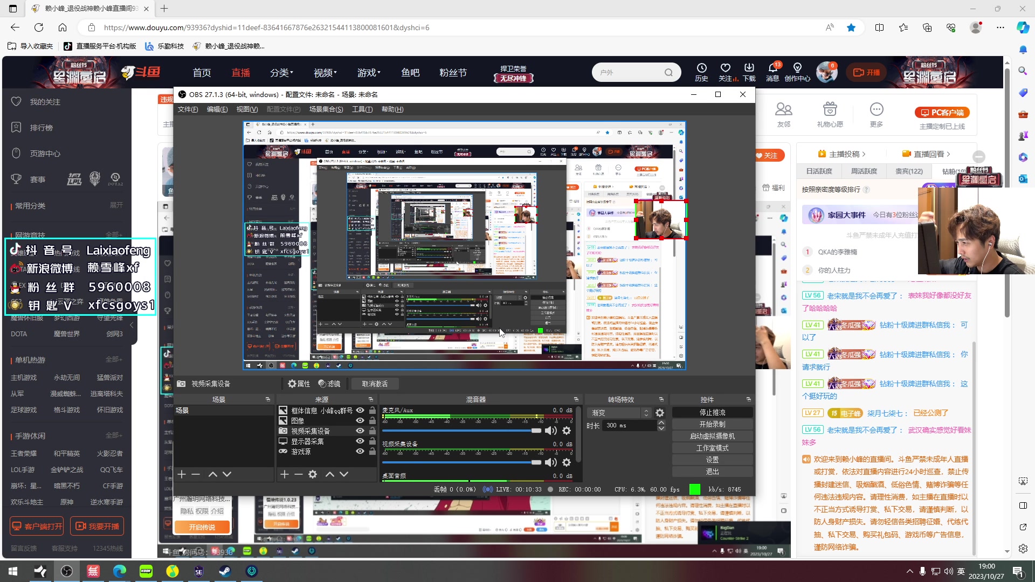Open the 文件(F) menu in OBS
The image size is (1035, 582).
tap(188, 109)
